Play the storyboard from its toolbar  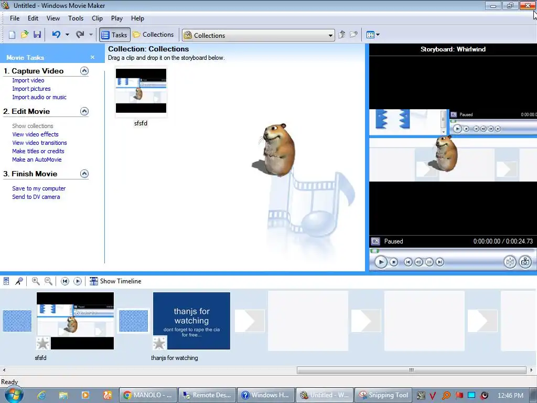point(78,281)
